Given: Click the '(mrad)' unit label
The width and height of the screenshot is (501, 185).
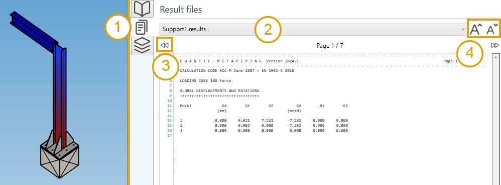Looking at the screenshot, I should 294,111.
